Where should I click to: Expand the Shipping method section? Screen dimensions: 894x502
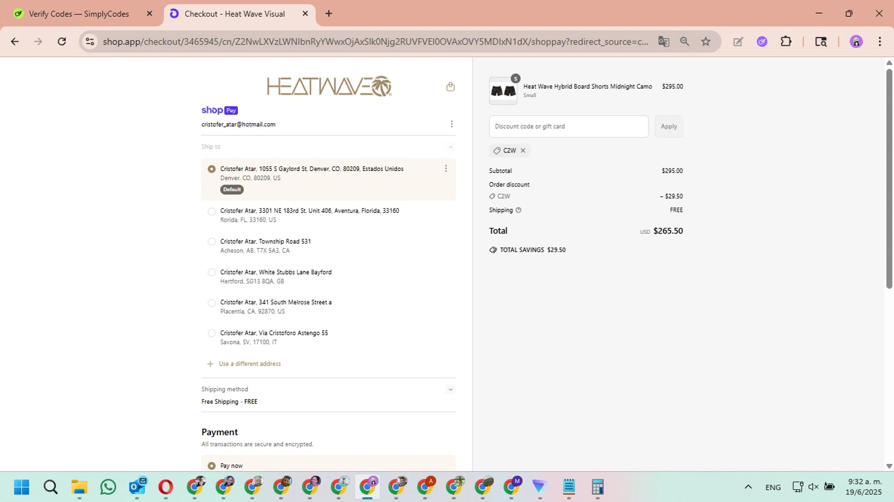tap(451, 389)
